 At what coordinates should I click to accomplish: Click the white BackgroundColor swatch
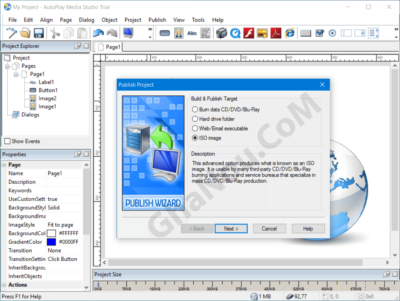coord(51,233)
